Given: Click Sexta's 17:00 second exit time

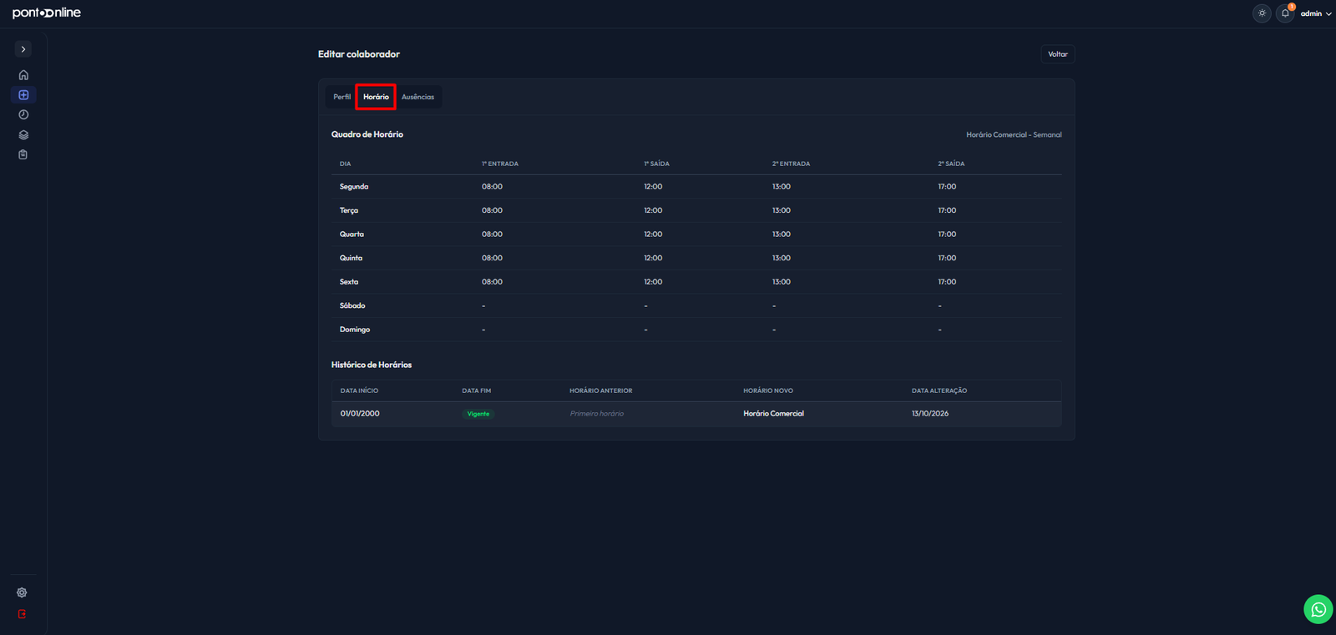Looking at the screenshot, I should pyautogui.click(x=947, y=282).
